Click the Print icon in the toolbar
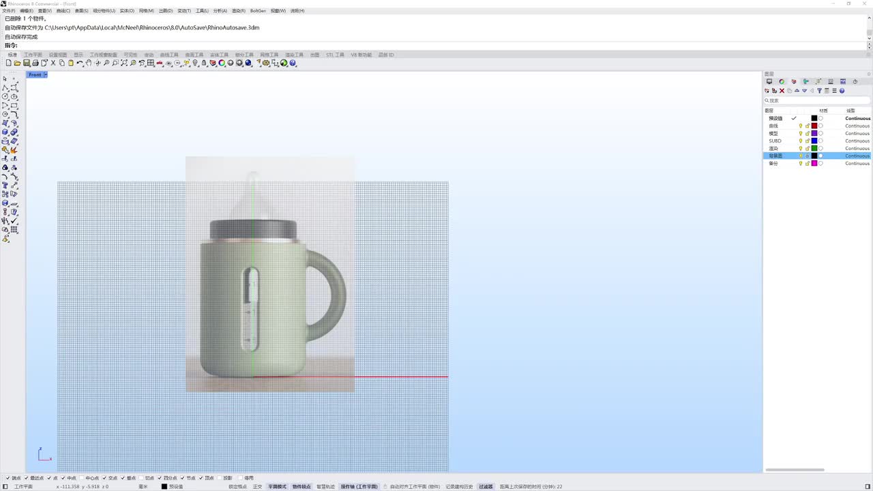 35,63
